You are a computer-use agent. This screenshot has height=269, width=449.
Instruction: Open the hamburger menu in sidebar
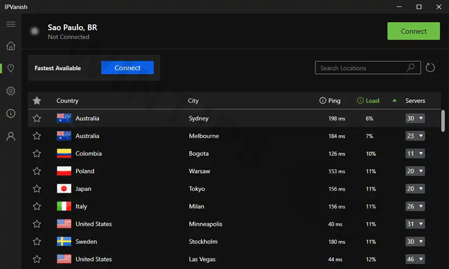[x=11, y=24]
